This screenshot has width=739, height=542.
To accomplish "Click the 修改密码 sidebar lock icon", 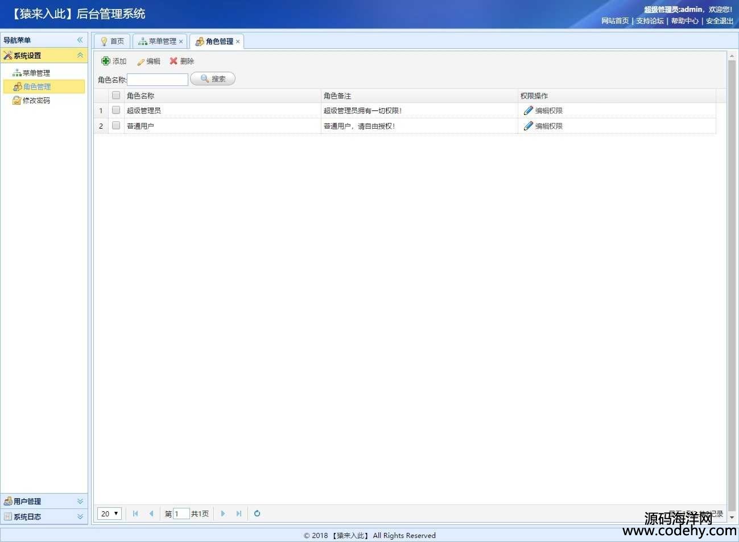I will pos(17,100).
